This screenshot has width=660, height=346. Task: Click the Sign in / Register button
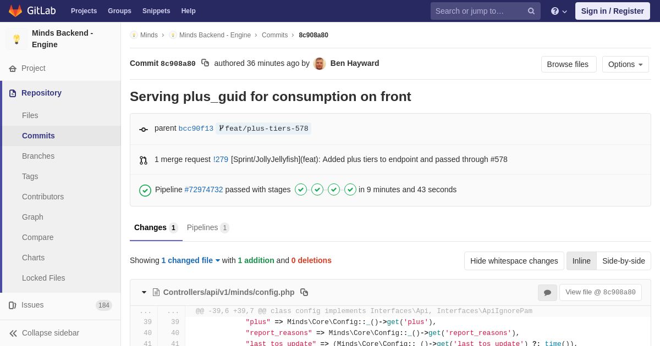pos(613,11)
